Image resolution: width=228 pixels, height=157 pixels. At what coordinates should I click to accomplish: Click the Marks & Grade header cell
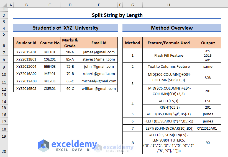[x=70, y=43]
